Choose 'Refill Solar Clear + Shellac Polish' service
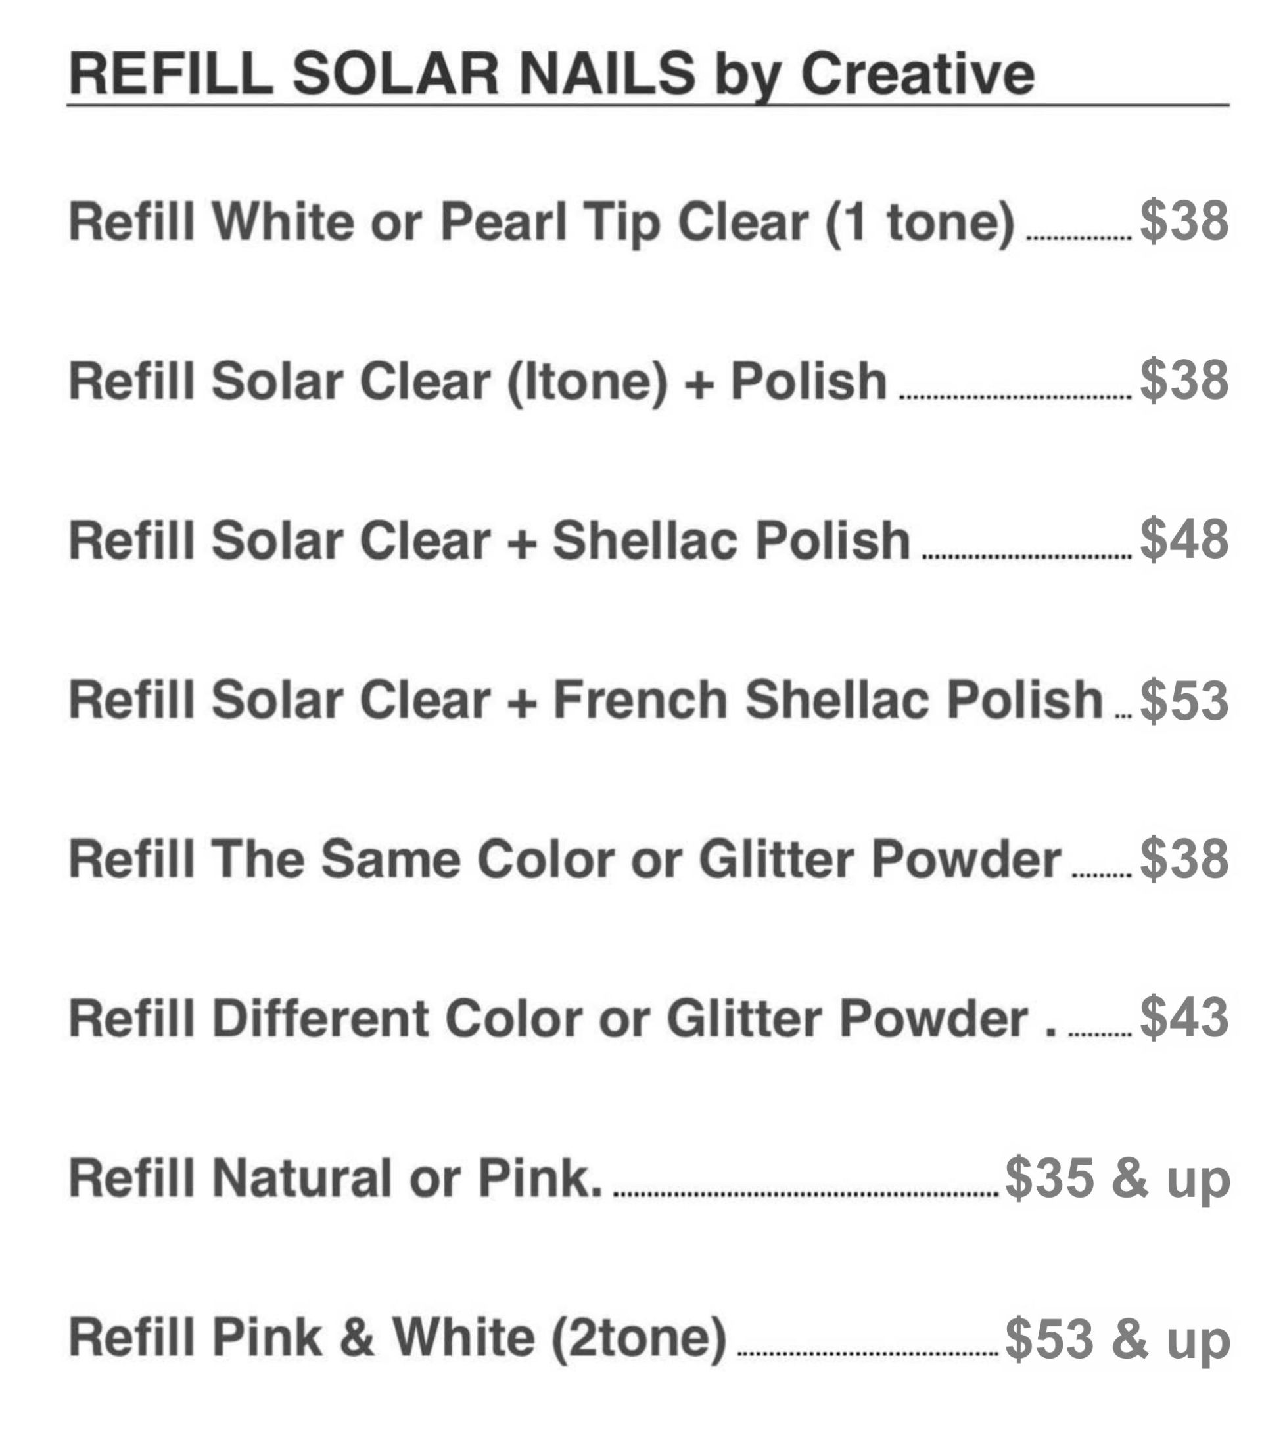The width and height of the screenshot is (1262, 1442). (x=490, y=541)
